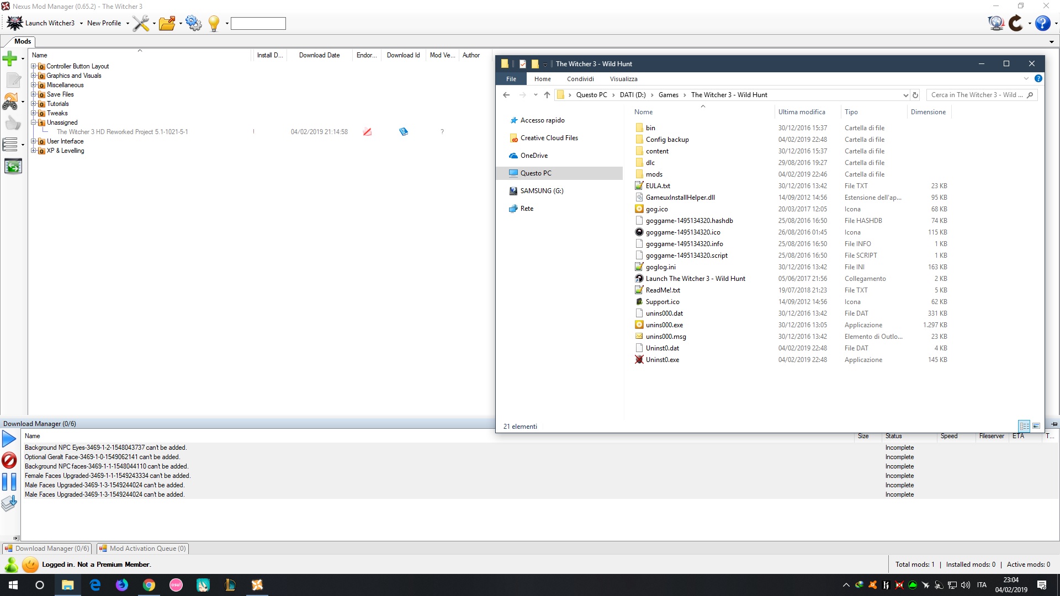Pause downloads with the blue pause icon
Viewport: 1060px width, 596px height.
(x=9, y=482)
